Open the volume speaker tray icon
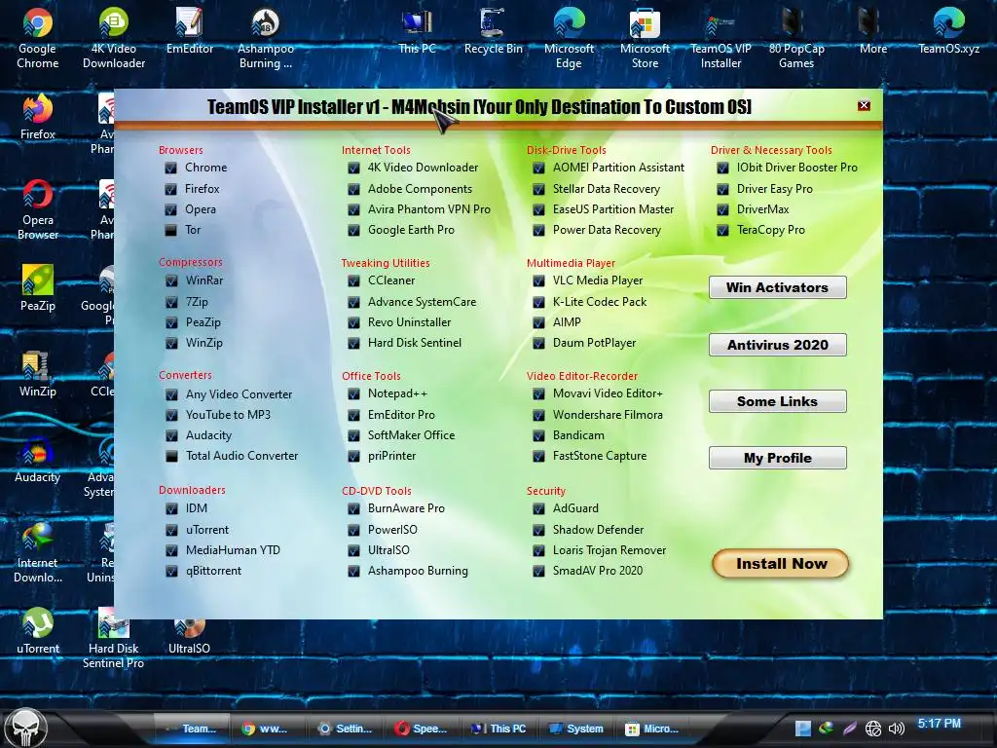 tap(896, 729)
